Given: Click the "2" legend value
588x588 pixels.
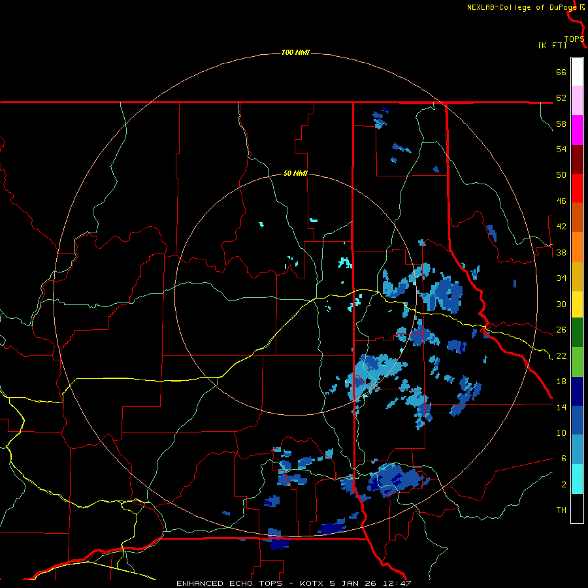Looking at the screenshot, I should (x=564, y=485).
